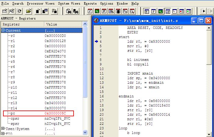Image resolution: width=214 pixels, height=137 pixels.
Task: Select the Current row in registers tree
Action: [42, 30]
